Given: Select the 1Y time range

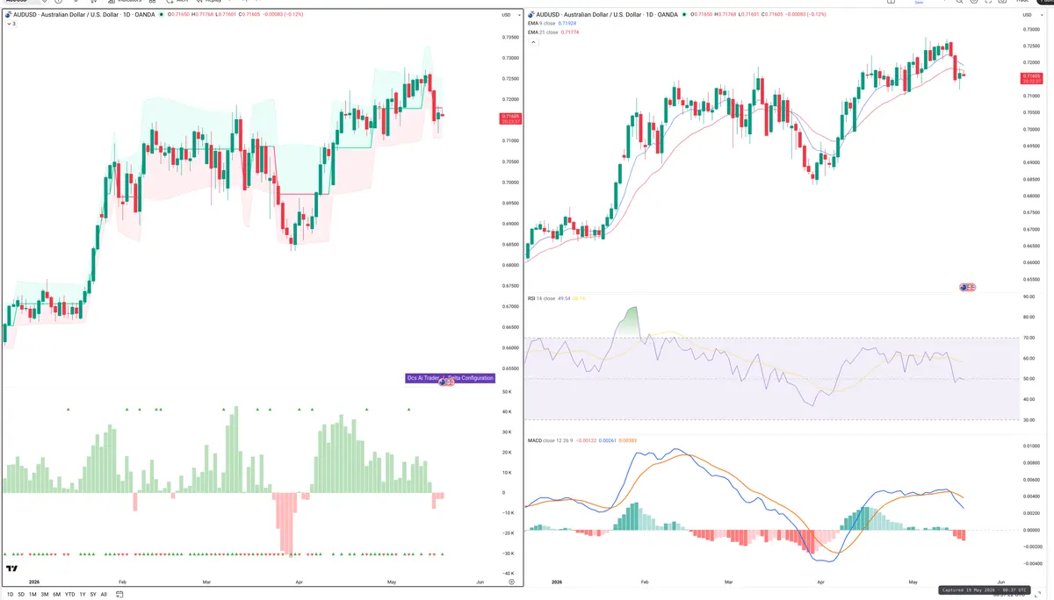Looking at the screenshot, I should [x=83, y=594].
